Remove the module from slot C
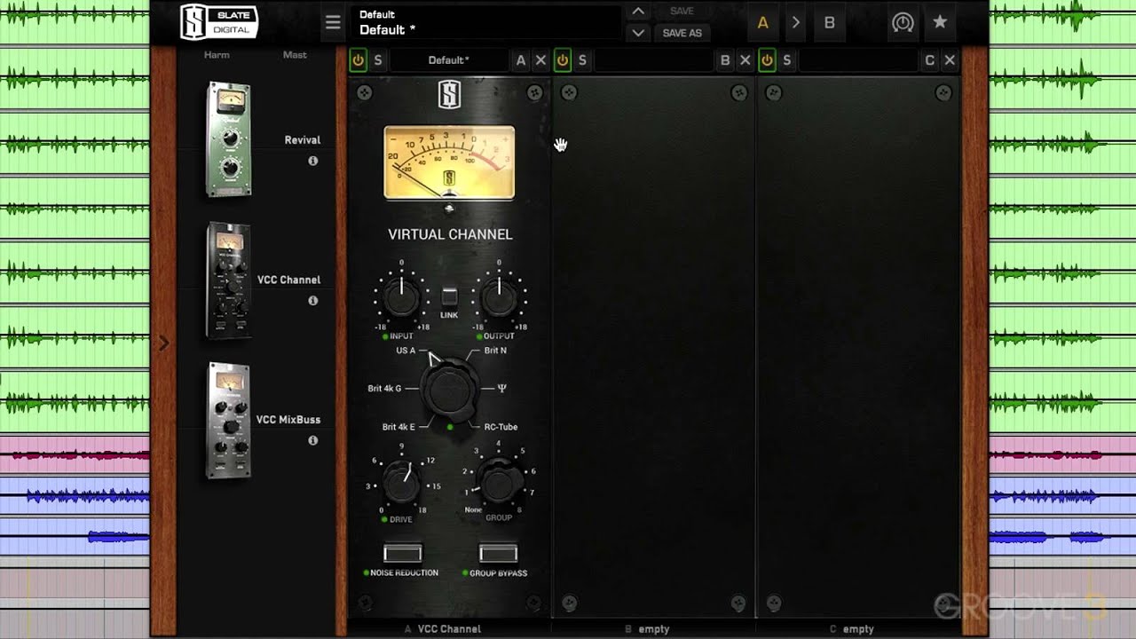 [x=950, y=60]
